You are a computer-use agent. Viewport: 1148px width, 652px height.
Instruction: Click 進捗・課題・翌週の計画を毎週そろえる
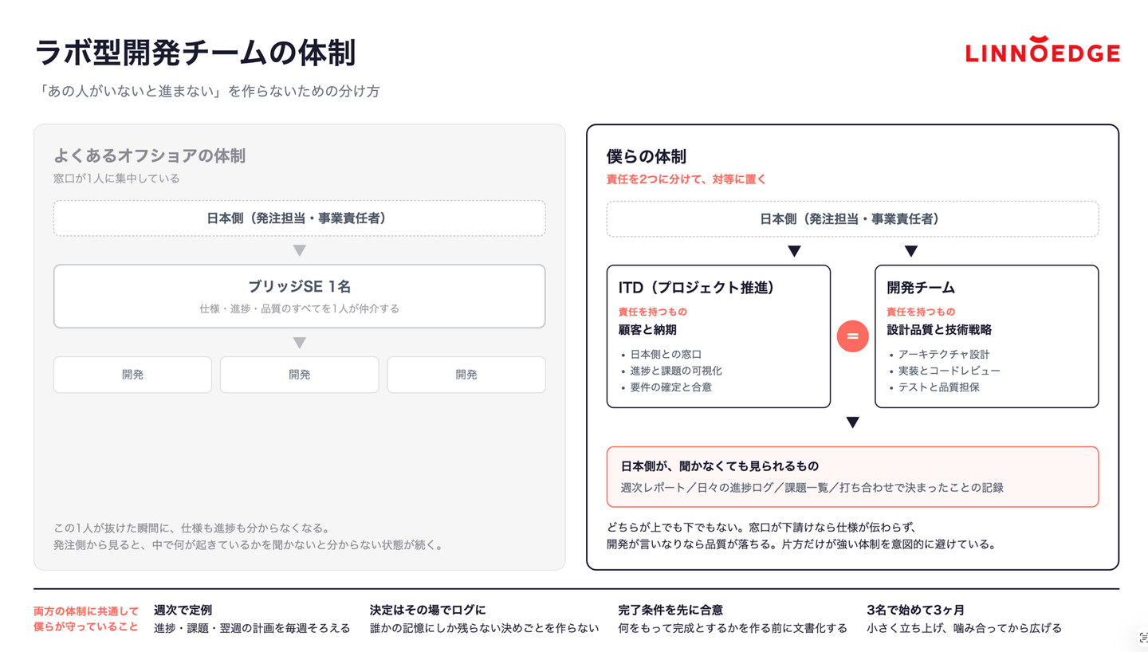[252, 628]
